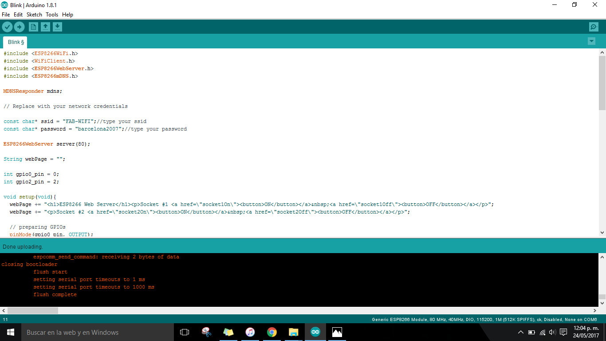Open the Tools menu
Screen dimensions: 606x341
tap(52, 15)
